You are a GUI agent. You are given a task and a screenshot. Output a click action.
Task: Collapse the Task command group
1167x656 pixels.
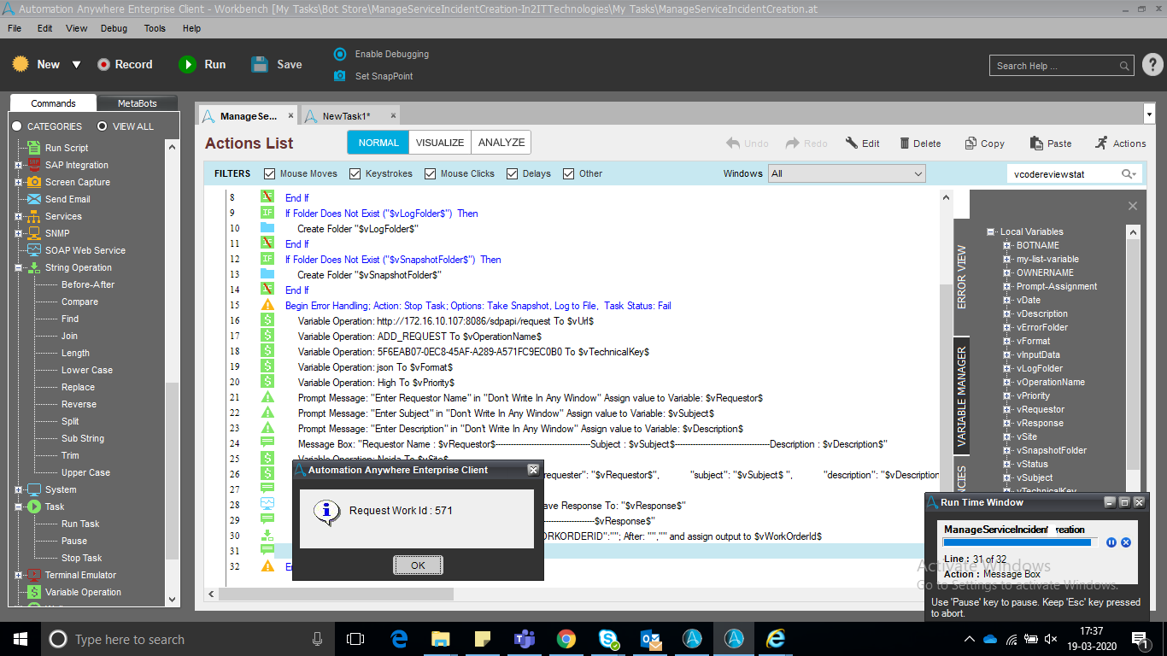pos(19,507)
